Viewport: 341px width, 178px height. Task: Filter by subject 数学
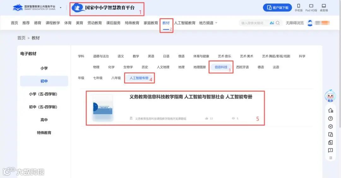136,56
